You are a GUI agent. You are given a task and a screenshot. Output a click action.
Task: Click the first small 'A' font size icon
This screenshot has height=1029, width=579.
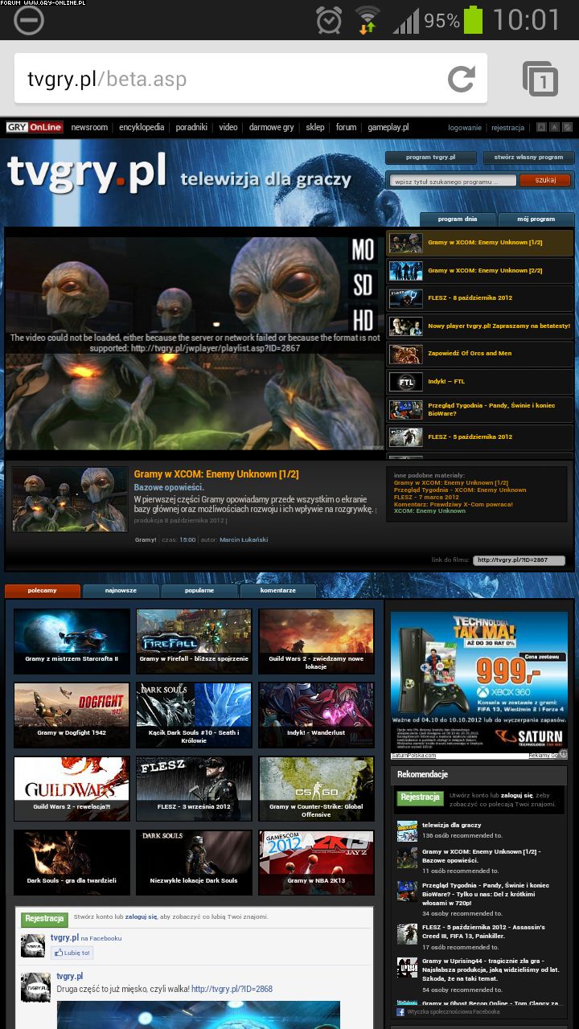[x=542, y=127]
